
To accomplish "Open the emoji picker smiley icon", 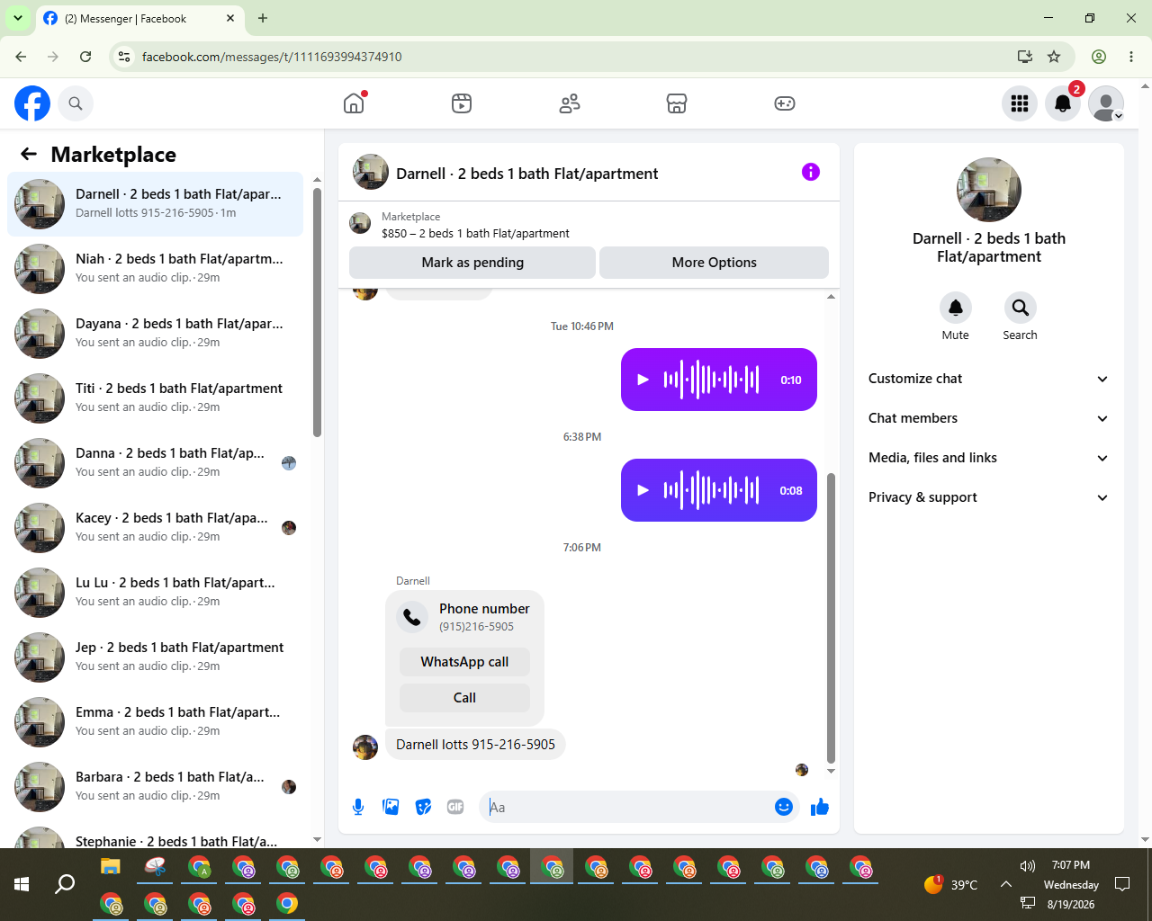I will click(x=784, y=807).
